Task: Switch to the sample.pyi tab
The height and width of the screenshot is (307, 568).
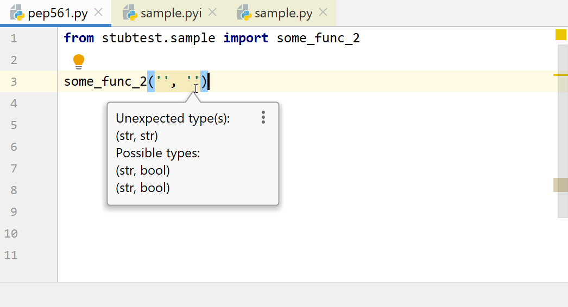Action: point(171,14)
